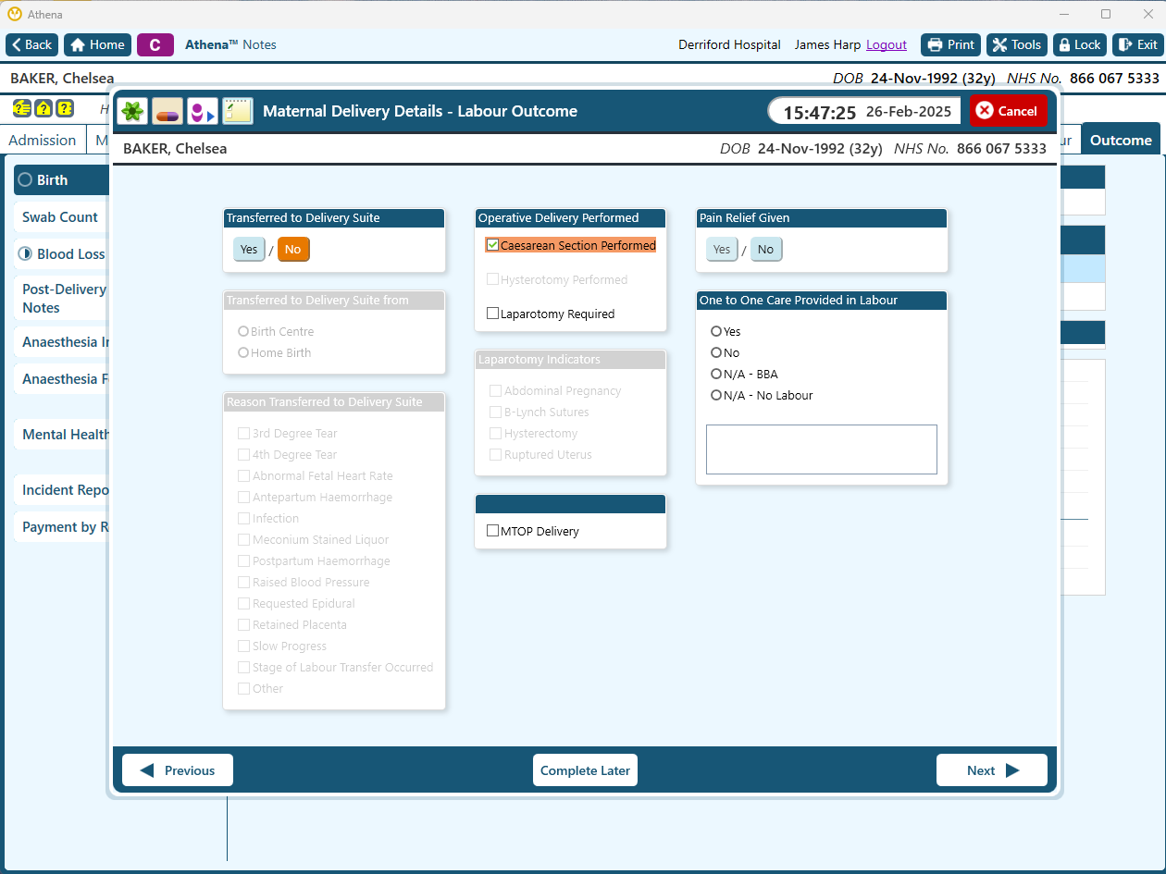Click the One to One Care text box

822,449
